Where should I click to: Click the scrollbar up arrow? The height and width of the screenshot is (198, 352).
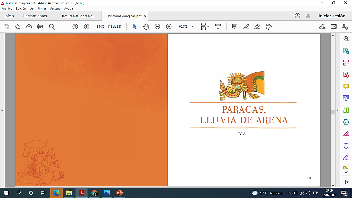tap(333, 35)
